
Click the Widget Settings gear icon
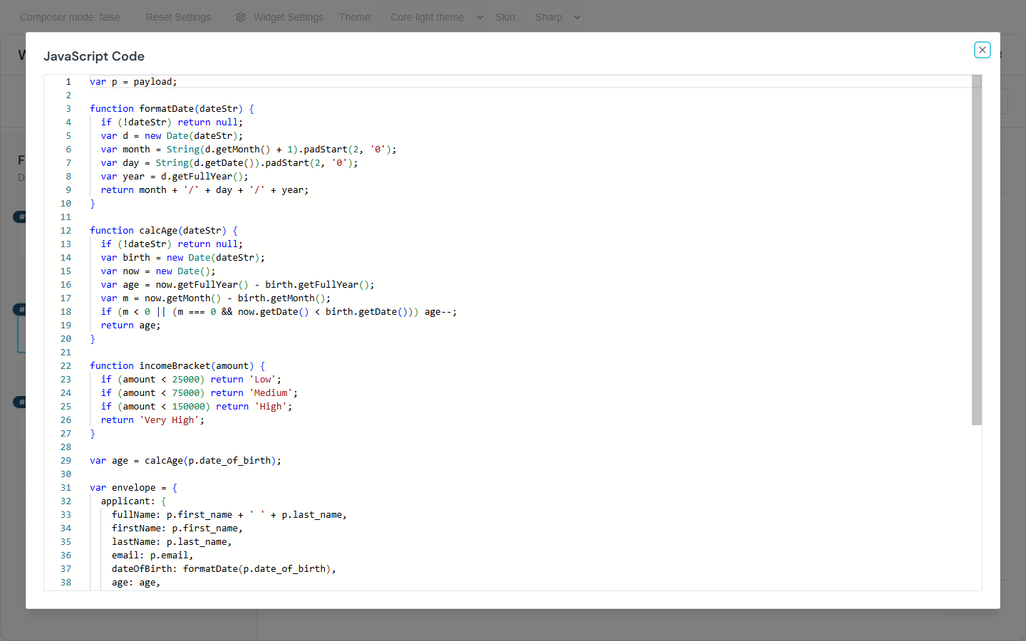[x=241, y=17]
